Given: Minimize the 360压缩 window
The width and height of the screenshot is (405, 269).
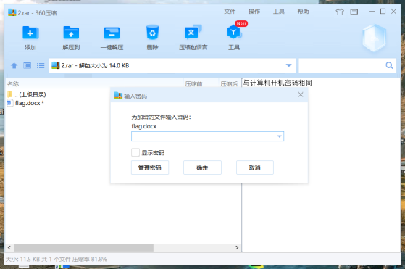Looking at the screenshot, I should pyautogui.click(x=372, y=12).
